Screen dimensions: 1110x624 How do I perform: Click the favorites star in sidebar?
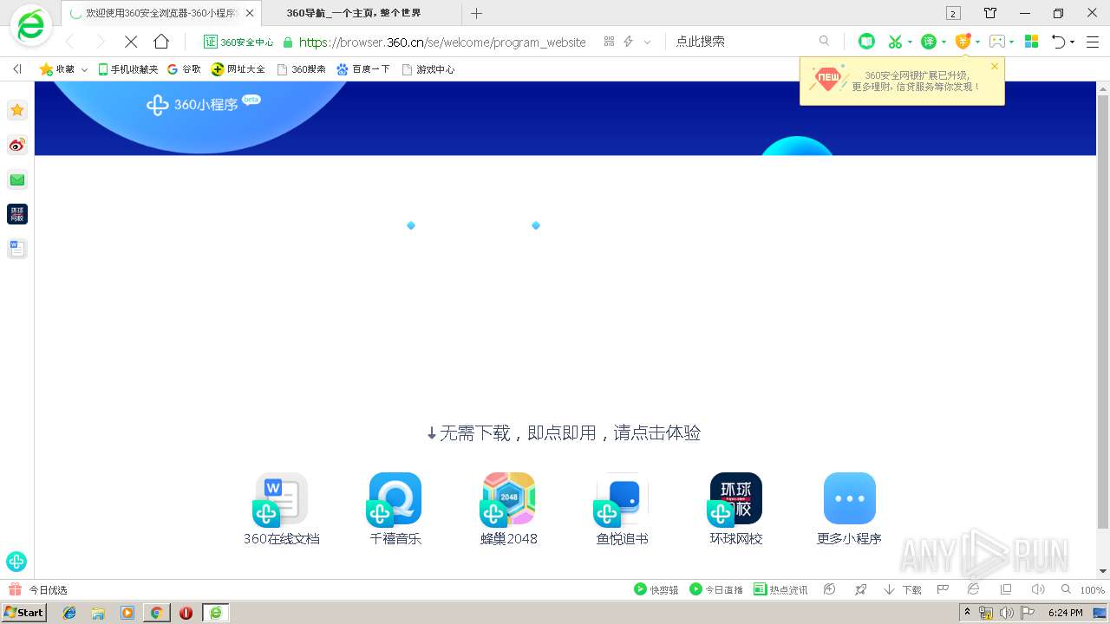point(17,110)
